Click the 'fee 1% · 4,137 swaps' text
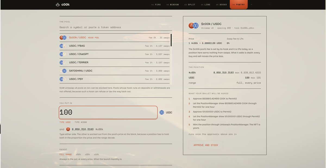Screen dimensions: 326x168 click(157, 46)
